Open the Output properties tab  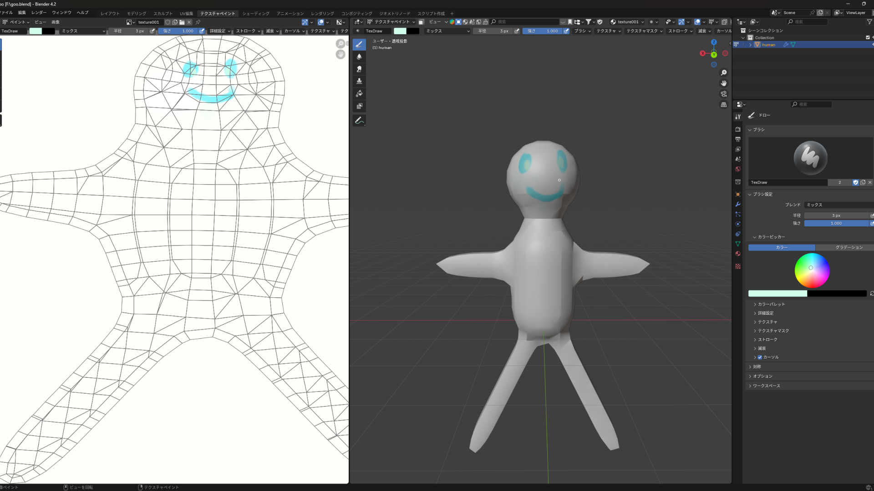pos(738,139)
